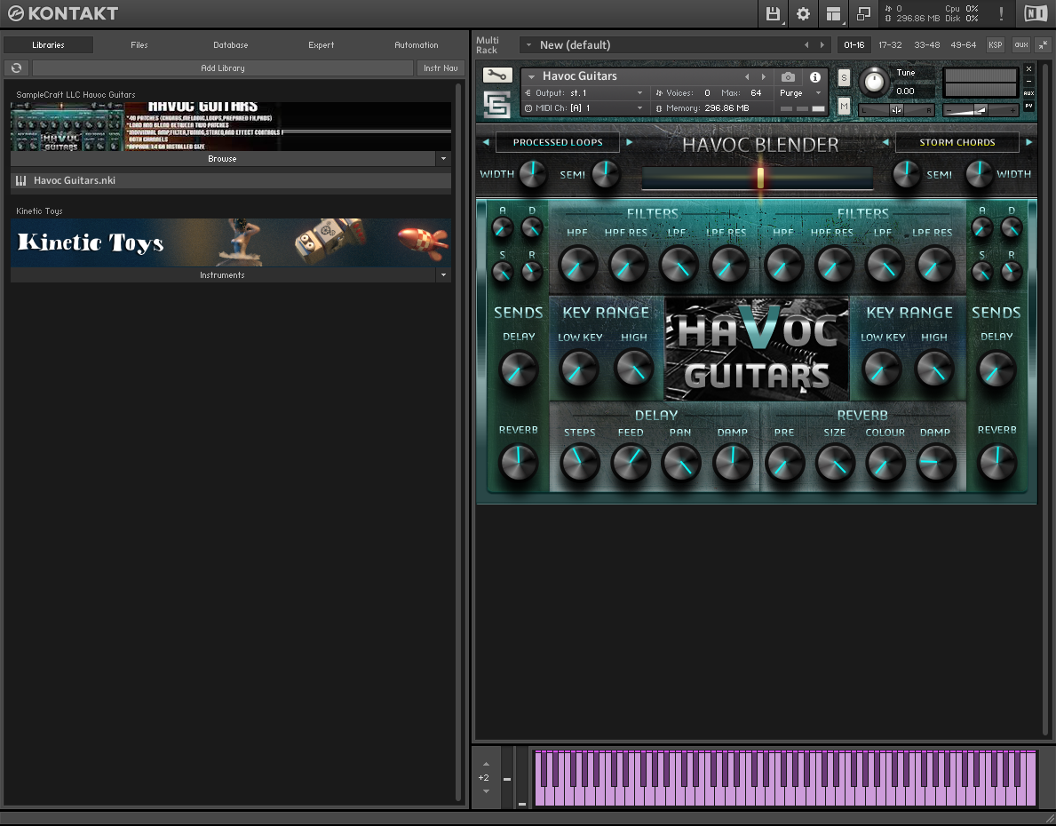This screenshot has height=826, width=1056.
Task: Shift keyboard octave down arrow
Action: [486, 791]
